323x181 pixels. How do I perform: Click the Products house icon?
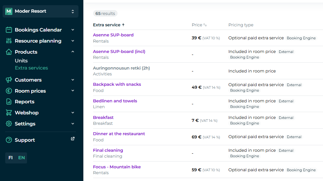click(x=9, y=52)
